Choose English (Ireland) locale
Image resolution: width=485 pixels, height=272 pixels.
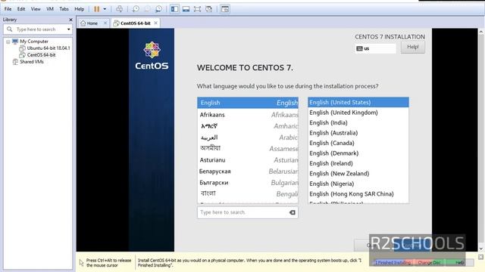(x=358, y=163)
